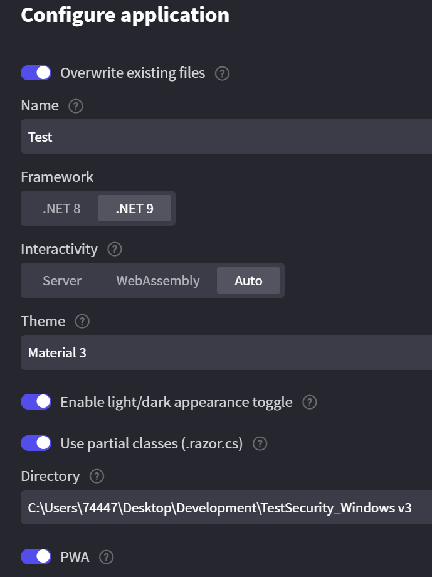This screenshot has width=432, height=577.
Task: Click the help icon next to Name
Action: 75,106
